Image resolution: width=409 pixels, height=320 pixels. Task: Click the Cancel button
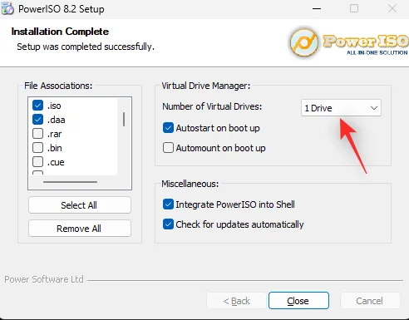click(x=370, y=301)
